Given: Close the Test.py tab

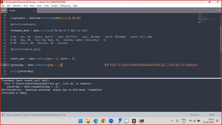Looking at the screenshot, I should (x=34, y=10).
